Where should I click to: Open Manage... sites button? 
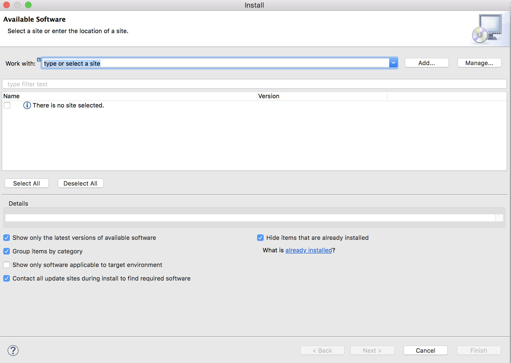(479, 63)
